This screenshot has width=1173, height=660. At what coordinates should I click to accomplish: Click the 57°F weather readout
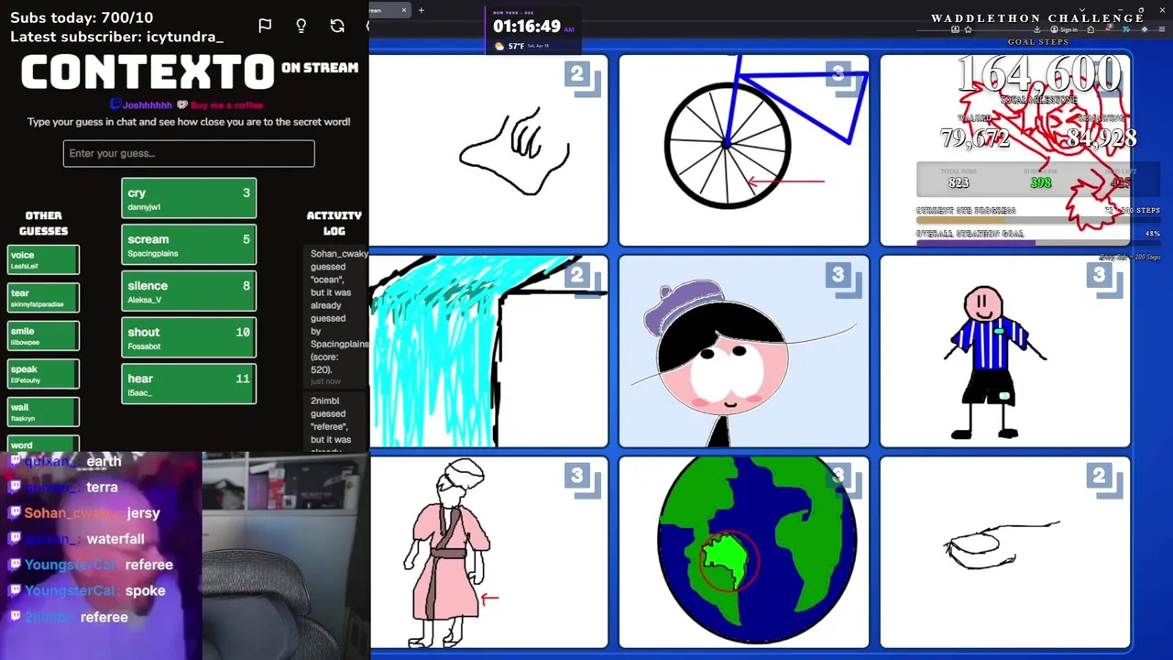pyautogui.click(x=516, y=46)
